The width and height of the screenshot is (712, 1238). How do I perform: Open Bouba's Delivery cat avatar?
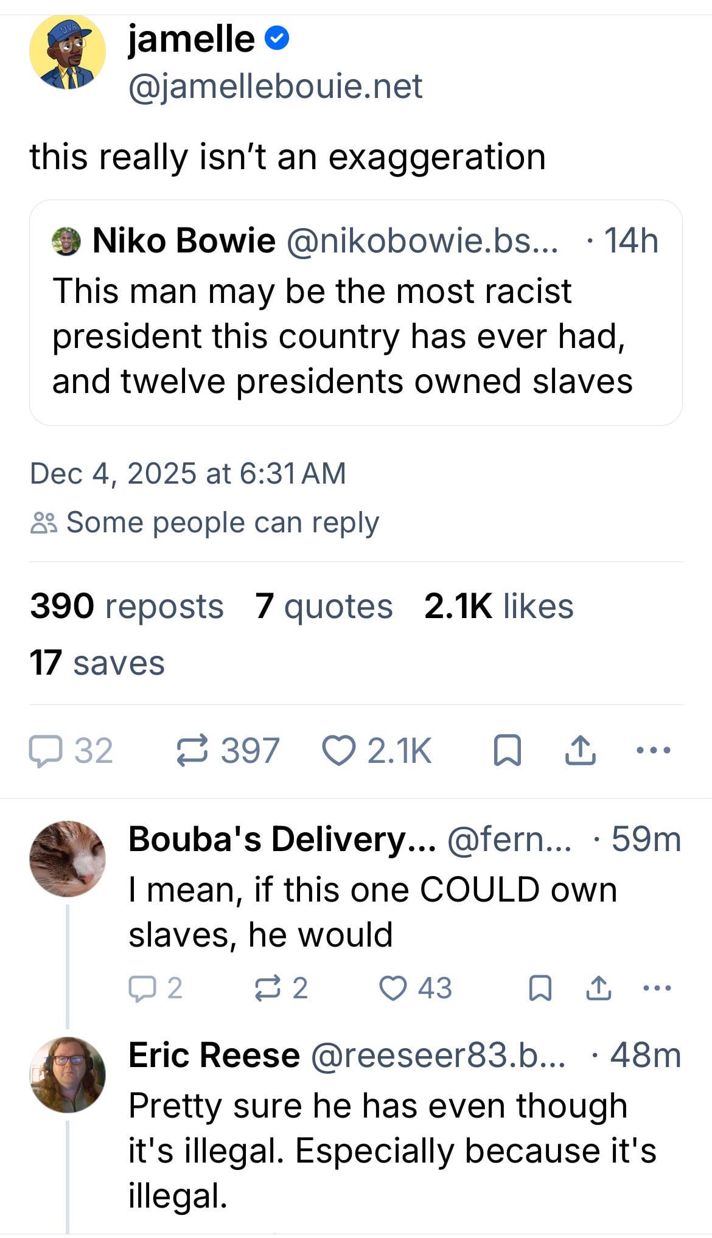[68, 859]
